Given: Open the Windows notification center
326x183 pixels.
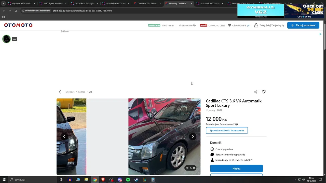Looking at the screenshot, I should 320,180.
